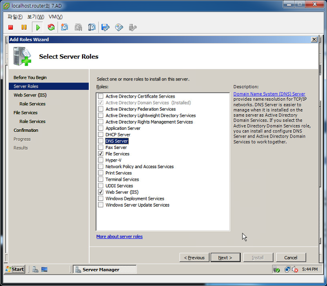Click the Add Roles Wizard server icon

tap(22, 57)
